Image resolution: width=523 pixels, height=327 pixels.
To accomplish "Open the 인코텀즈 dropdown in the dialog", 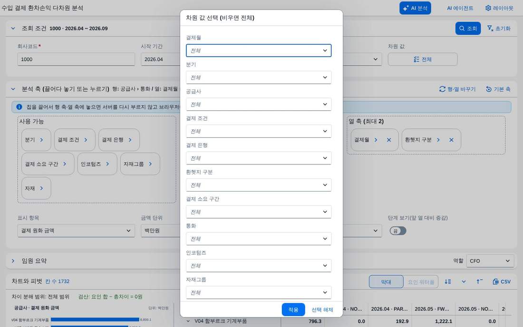I will [x=259, y=266].
